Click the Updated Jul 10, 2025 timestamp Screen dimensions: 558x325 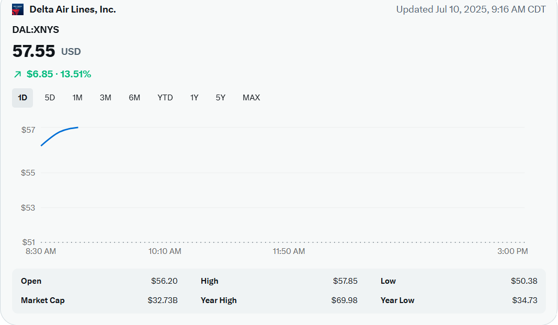(x=471, y=9)
